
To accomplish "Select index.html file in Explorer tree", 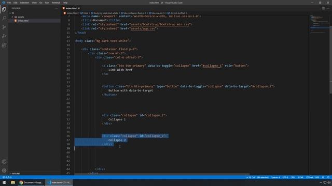I will click(23, 21).
